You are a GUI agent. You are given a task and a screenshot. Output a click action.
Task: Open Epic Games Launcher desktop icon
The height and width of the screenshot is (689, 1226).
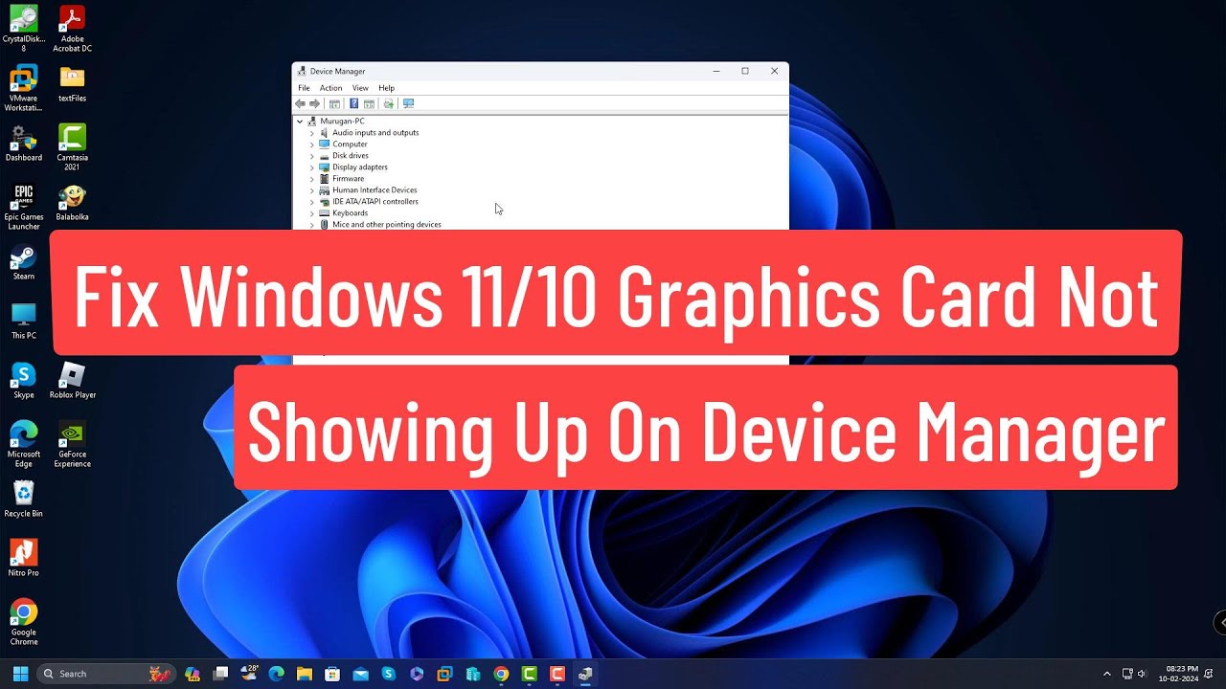[24, 207]
